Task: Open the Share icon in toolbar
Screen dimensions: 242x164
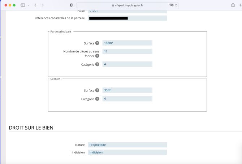Action: tap(233, 5)
